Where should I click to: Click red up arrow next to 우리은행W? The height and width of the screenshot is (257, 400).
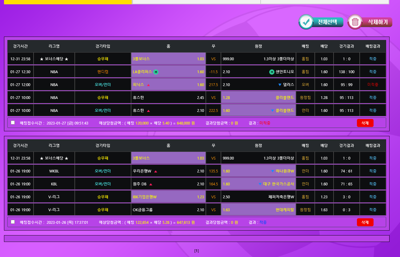[156, 172]
